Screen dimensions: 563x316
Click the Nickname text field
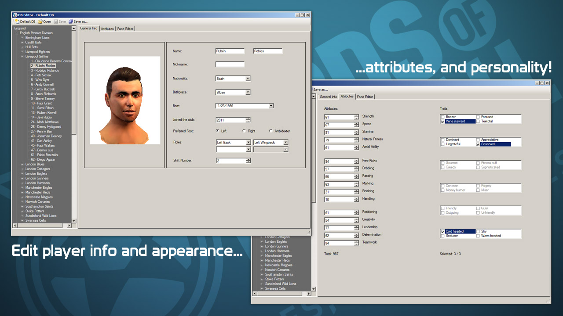tap(230, 65)
